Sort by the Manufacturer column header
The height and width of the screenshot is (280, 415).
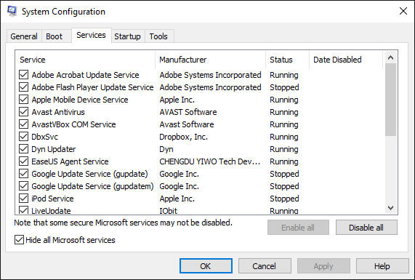coord(211,60)
